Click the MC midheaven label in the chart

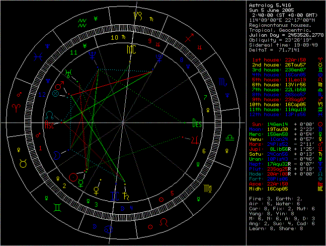(130, 50)
